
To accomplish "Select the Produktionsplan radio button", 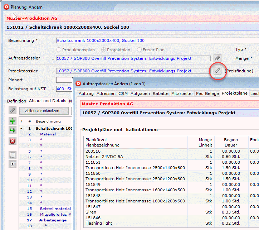I will (59, 50).
